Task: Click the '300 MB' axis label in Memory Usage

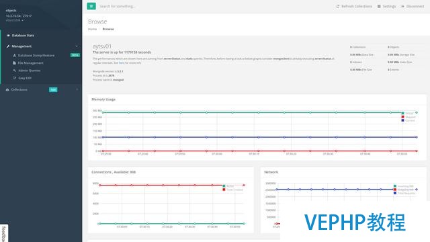Action: (x=97, y=110)
